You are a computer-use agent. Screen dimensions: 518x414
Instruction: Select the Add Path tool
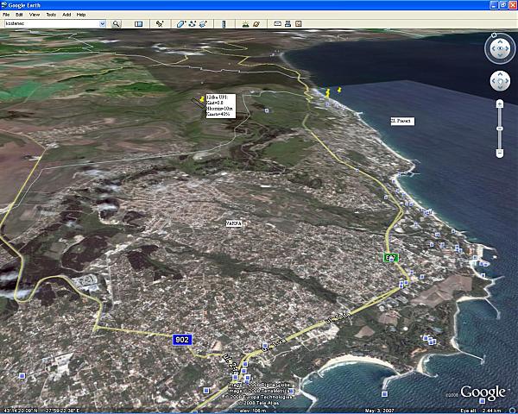pyautogui.click(x=193, y=24)
